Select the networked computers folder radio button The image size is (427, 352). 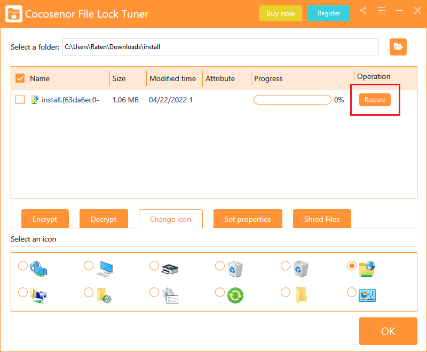[x=23, y=292]
